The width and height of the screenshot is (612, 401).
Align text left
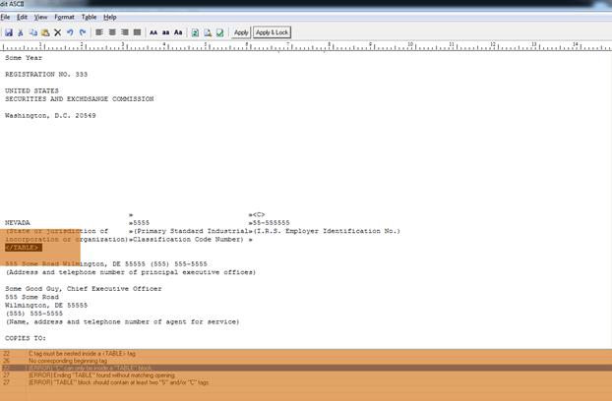click(x=99, y=32)
